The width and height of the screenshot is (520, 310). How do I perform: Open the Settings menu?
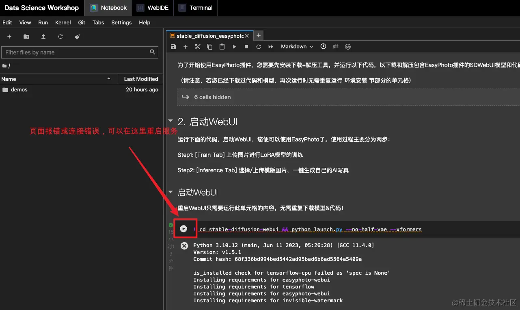point(121,22)
